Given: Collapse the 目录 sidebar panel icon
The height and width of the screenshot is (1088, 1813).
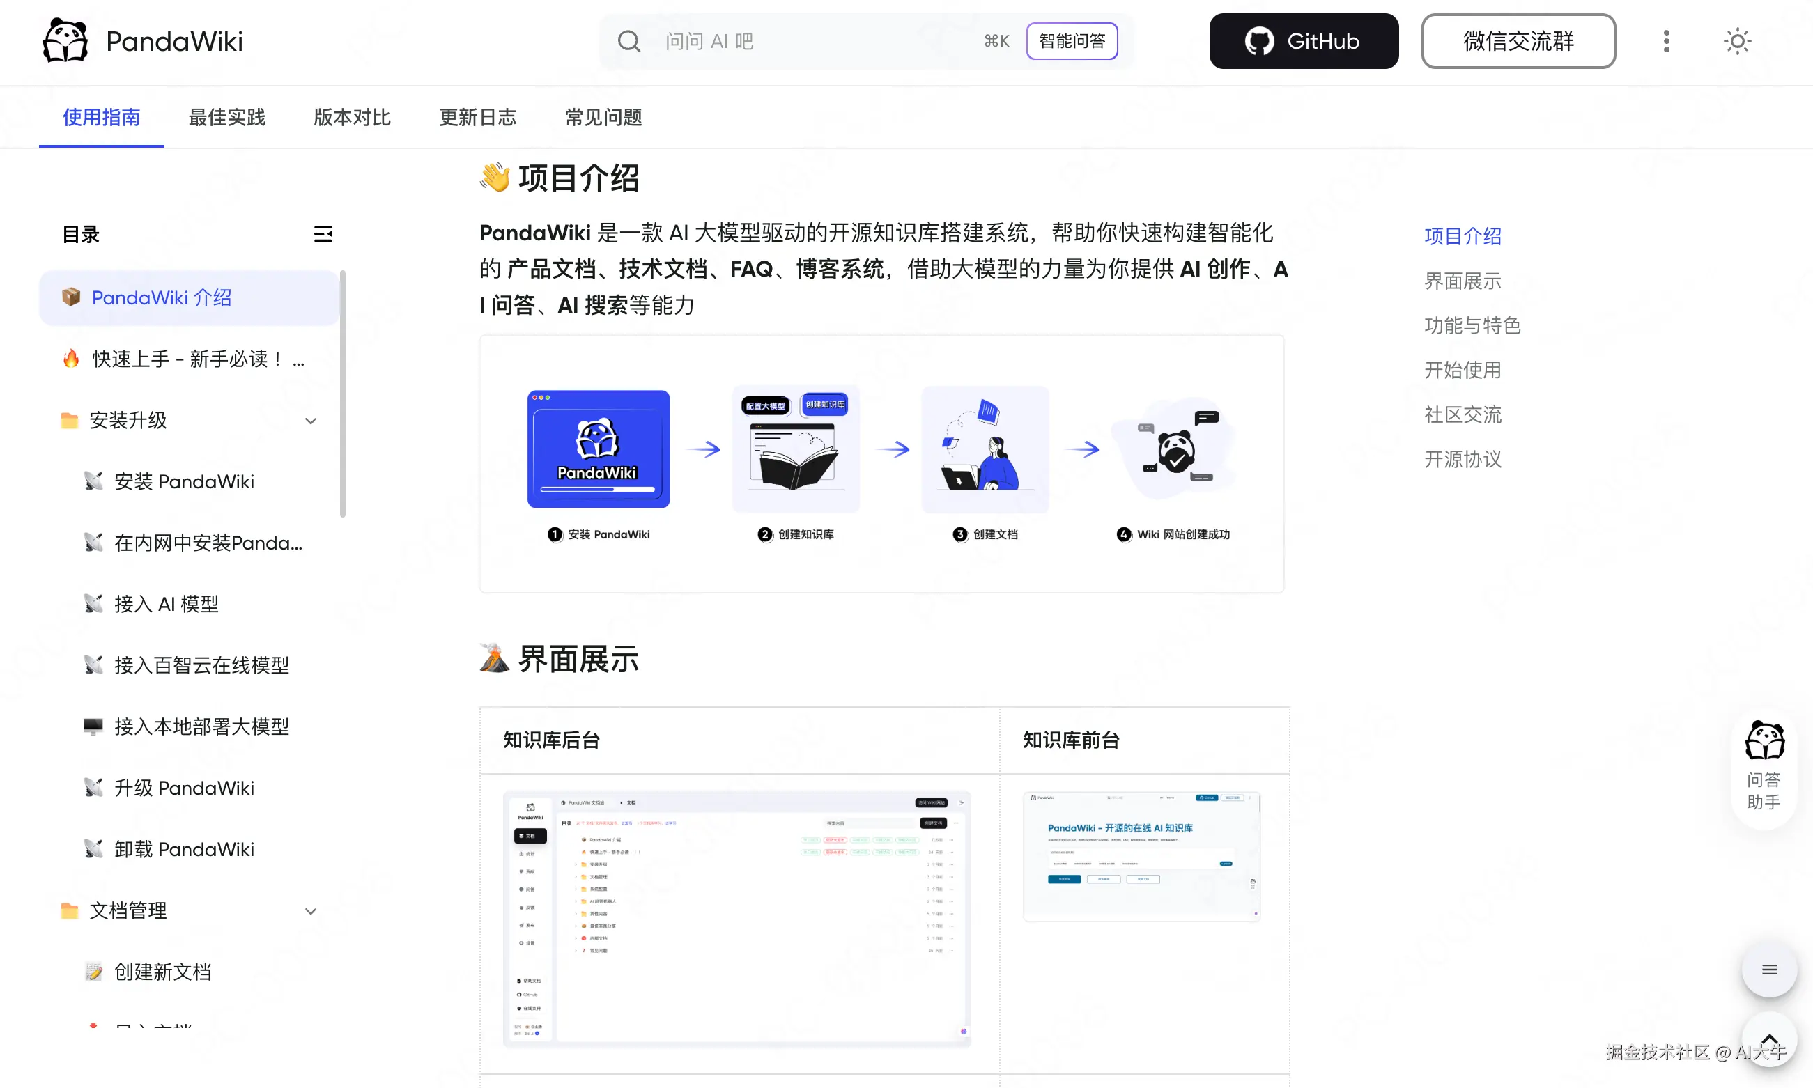Looking at the screenshot, I should [x=323, y=234].
